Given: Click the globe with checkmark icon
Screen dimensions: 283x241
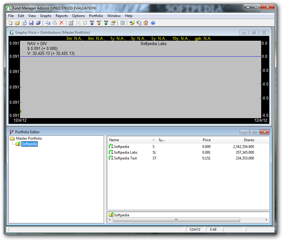Looking at the screenshot, I should [x=139, y=23].
